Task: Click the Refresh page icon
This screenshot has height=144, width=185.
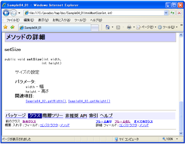Action: click(172, 13)
